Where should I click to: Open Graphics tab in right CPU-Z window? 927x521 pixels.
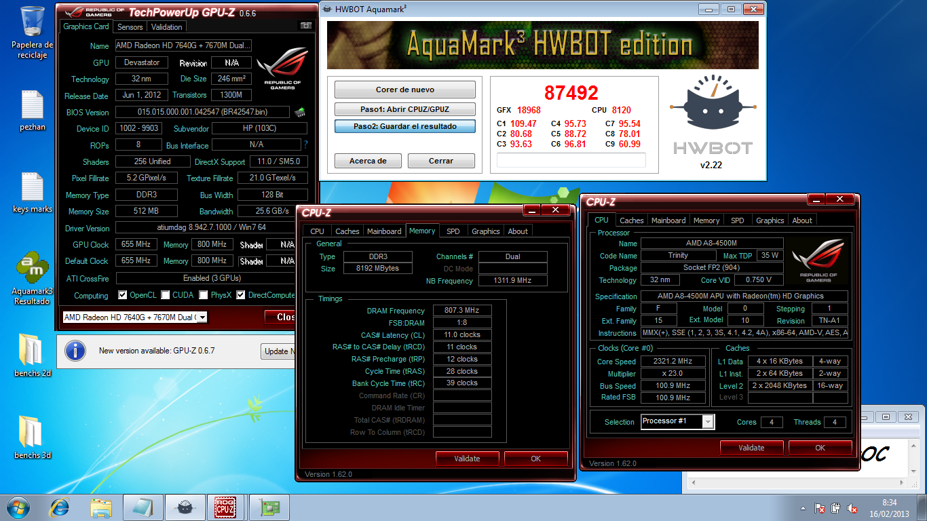tap(770, 220)
